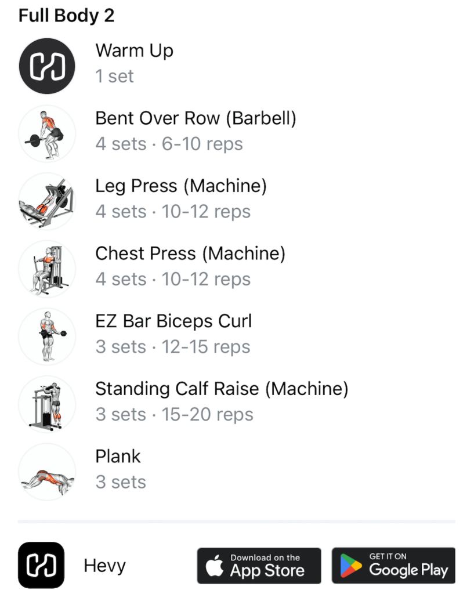Select EZ Bar Biceps Curl title
This screenshot has width=474, height=594.
[173, 321]
